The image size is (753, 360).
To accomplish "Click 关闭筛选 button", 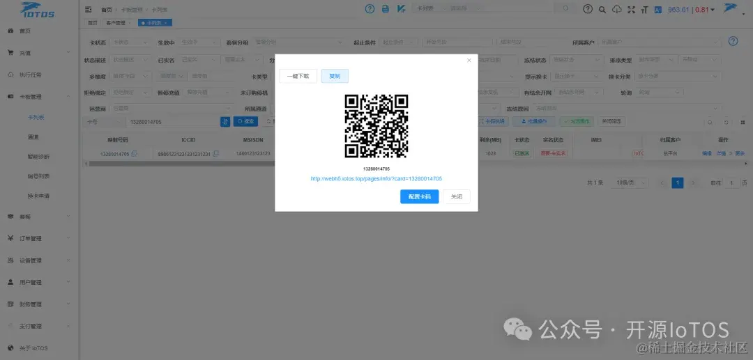I will click(x=611, y=122).
